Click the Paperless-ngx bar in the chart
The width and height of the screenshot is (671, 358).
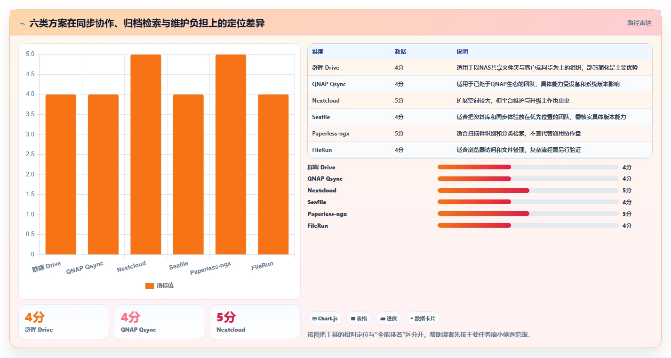tap(231, 154)
